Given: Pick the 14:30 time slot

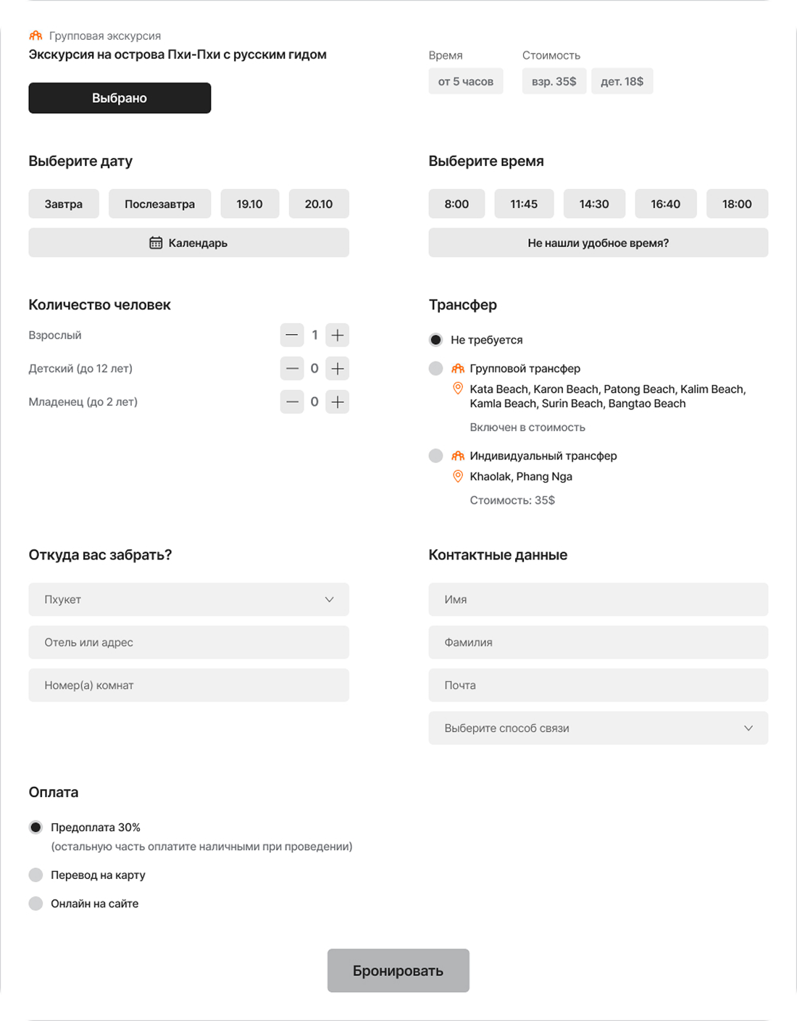Looking at the screenshot, I should pyautogui.click(x=594, y=204).
